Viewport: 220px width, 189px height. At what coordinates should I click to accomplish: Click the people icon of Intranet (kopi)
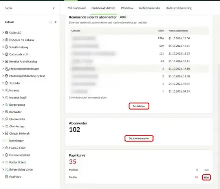point(6,97)
